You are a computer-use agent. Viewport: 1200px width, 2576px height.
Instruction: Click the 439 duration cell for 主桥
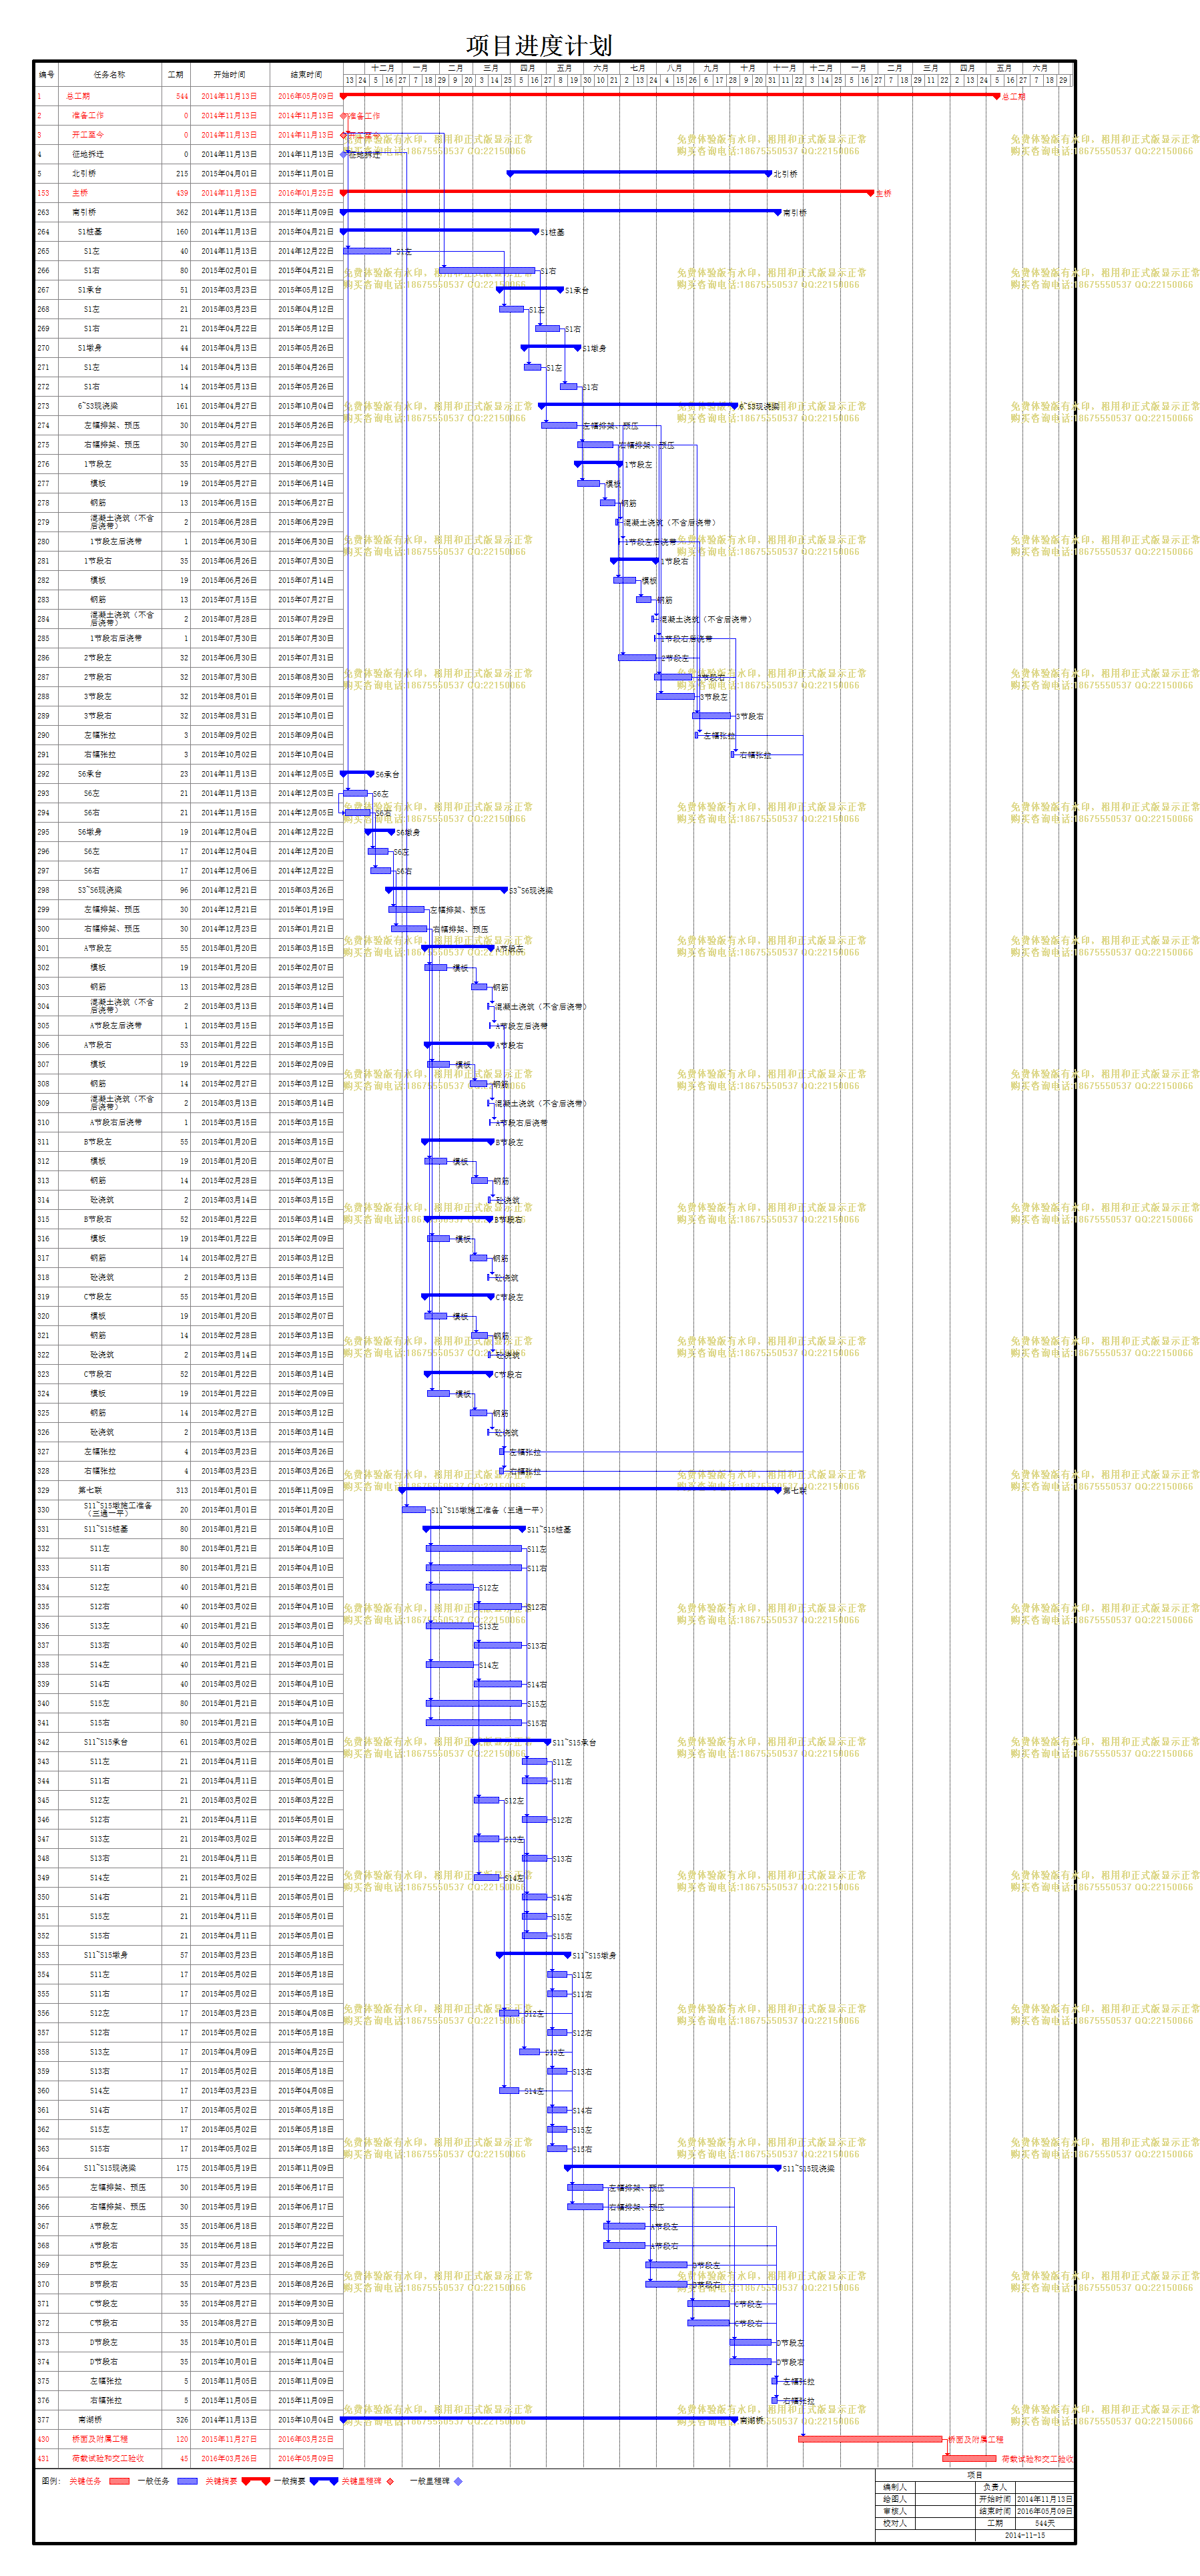coord(176,193)
